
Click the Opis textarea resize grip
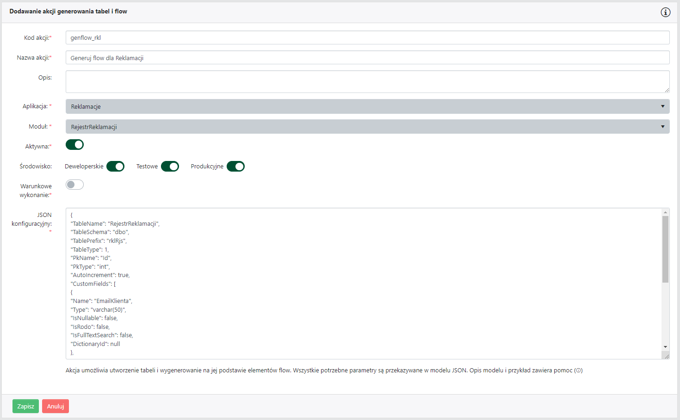pos(667,90)
